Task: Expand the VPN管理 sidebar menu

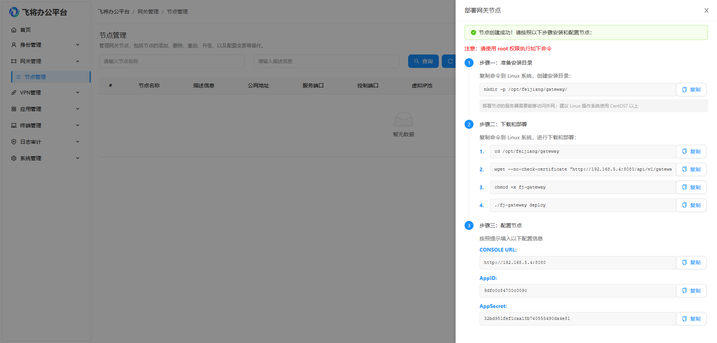Action: 46,93
